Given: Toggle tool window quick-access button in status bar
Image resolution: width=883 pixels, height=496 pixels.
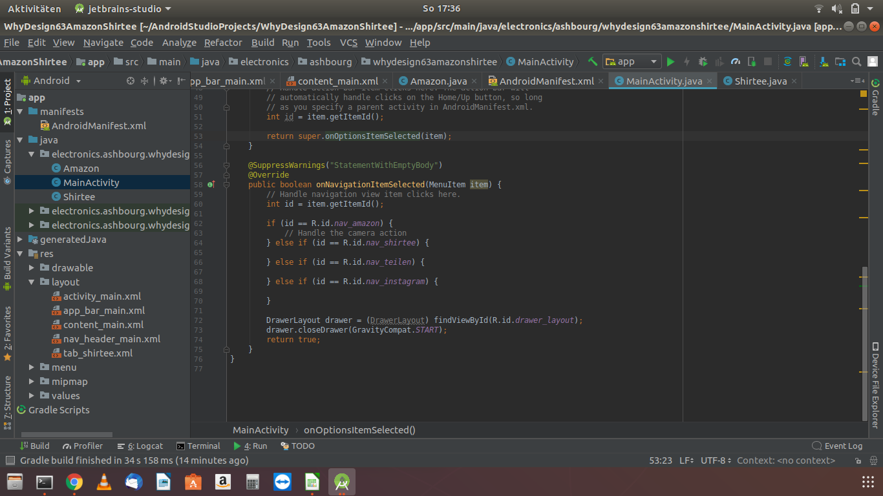Looking at the screenshot, I should [x=10, y=460].
